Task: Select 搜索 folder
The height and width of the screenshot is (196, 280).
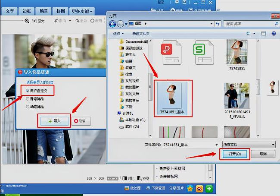Action: click(x=126, y=74)
